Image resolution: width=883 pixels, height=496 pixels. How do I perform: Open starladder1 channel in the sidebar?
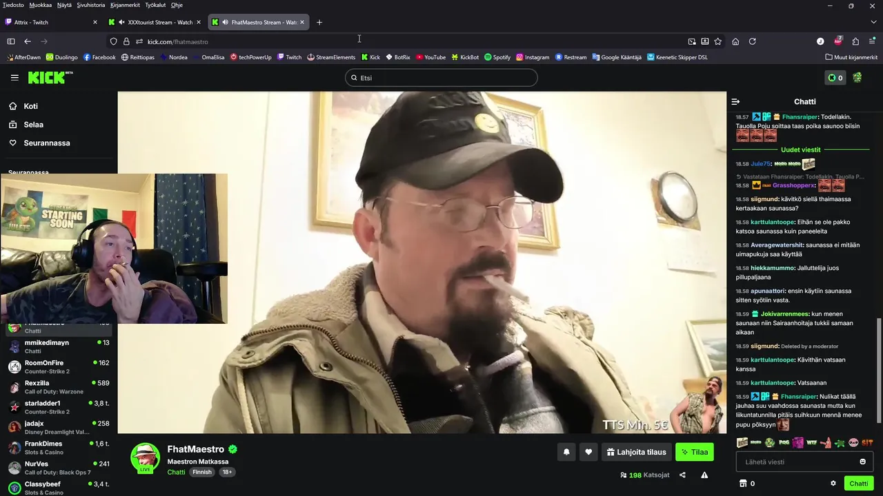point(59,407)
